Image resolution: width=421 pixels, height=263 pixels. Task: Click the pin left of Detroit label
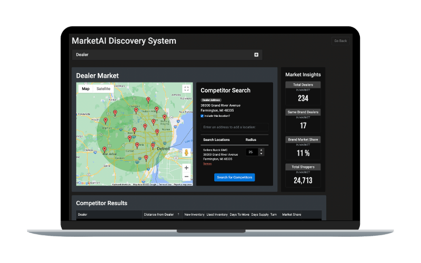point(153,146)
